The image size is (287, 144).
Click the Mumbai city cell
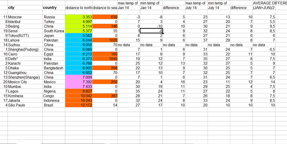pos(25,87)
